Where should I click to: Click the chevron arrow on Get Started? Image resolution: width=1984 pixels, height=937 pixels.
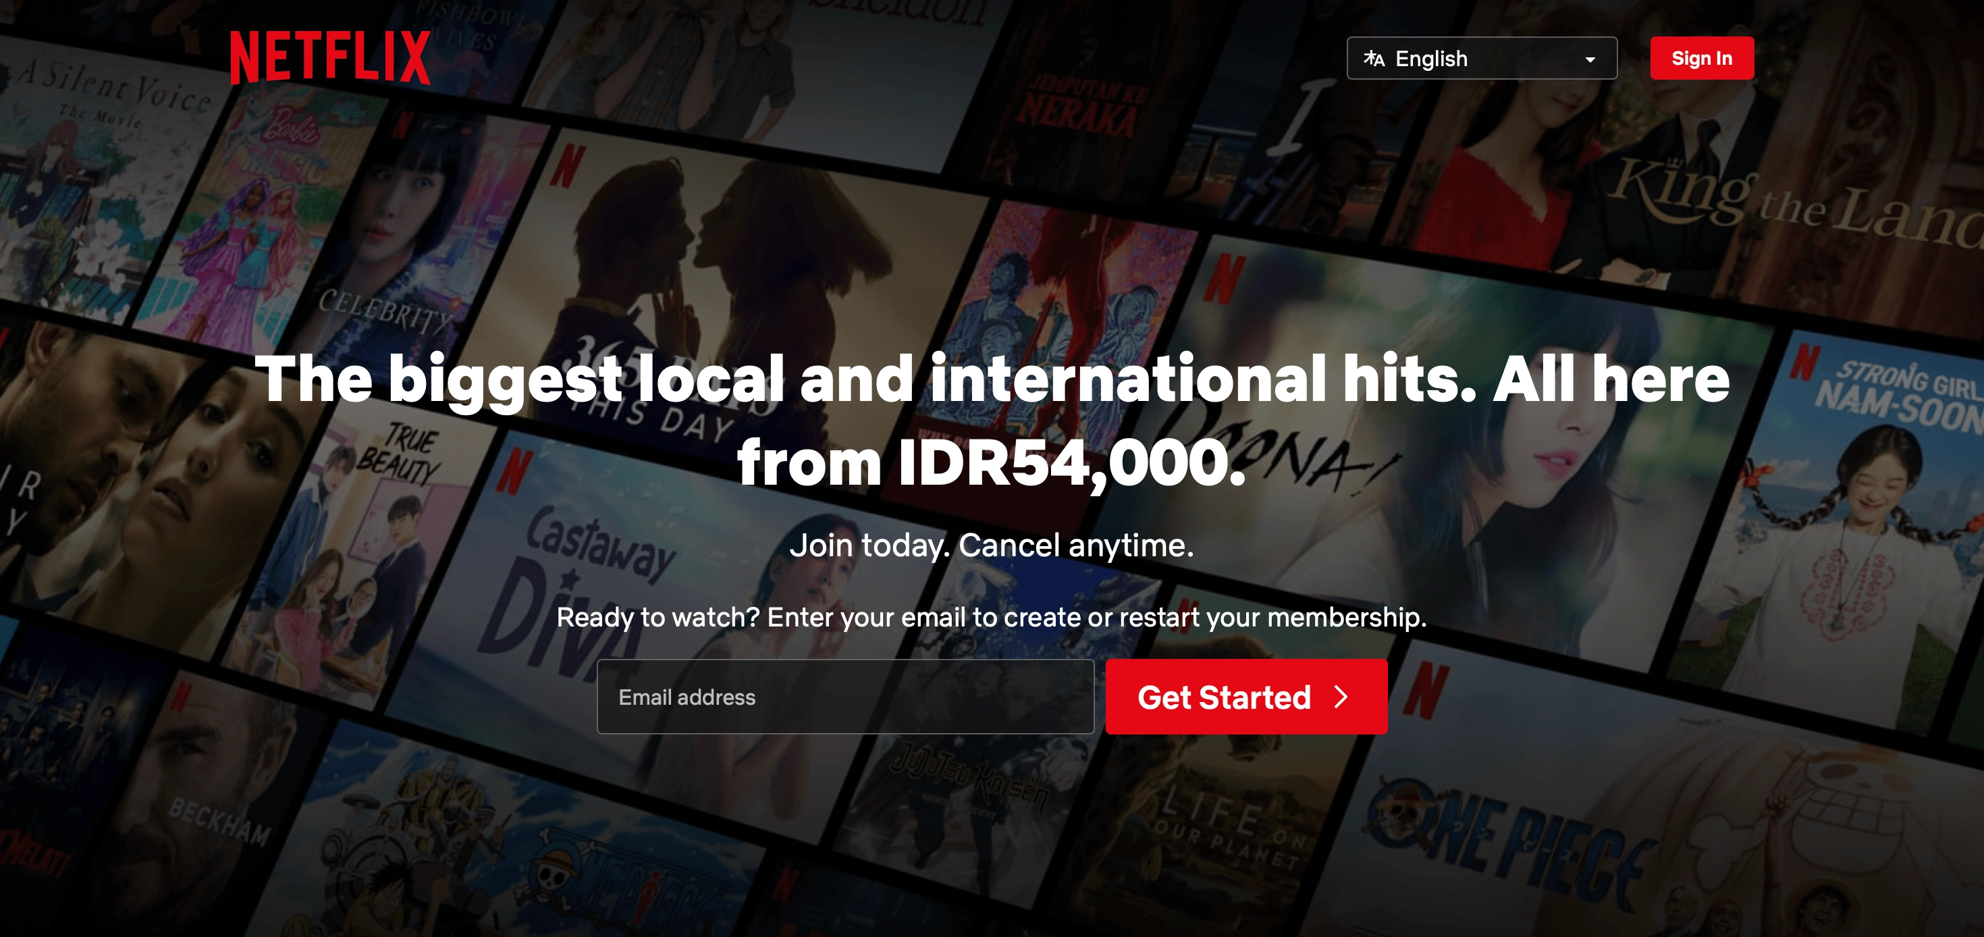click(1341, 697)
